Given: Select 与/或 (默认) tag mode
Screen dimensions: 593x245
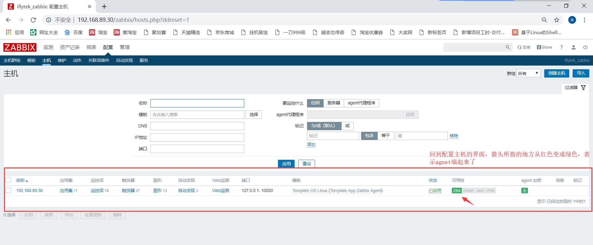Looking at the screenshot, I should point(324,126).
